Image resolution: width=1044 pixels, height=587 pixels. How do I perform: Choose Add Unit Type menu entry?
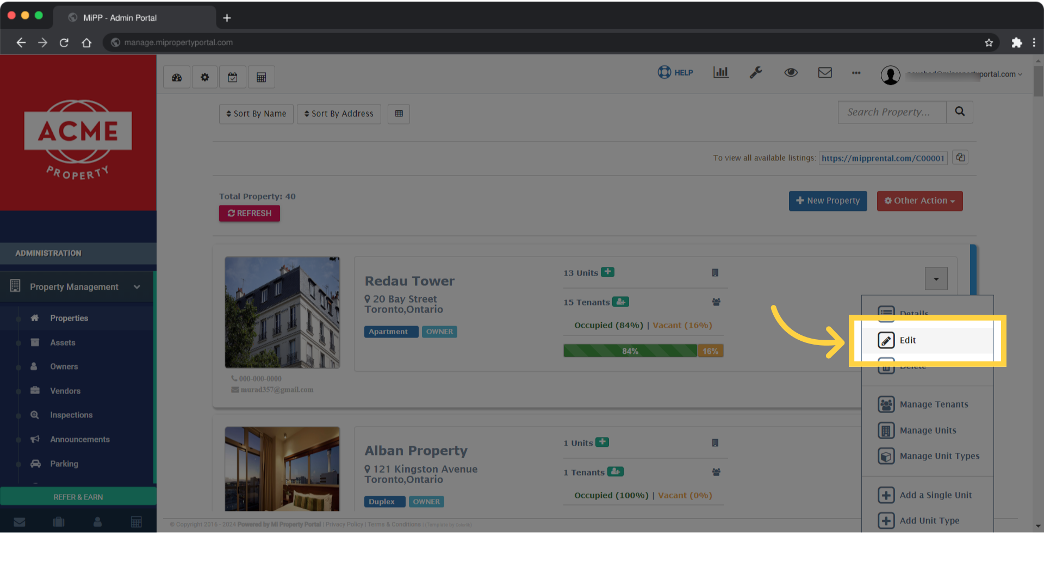[x=928, y=521]
